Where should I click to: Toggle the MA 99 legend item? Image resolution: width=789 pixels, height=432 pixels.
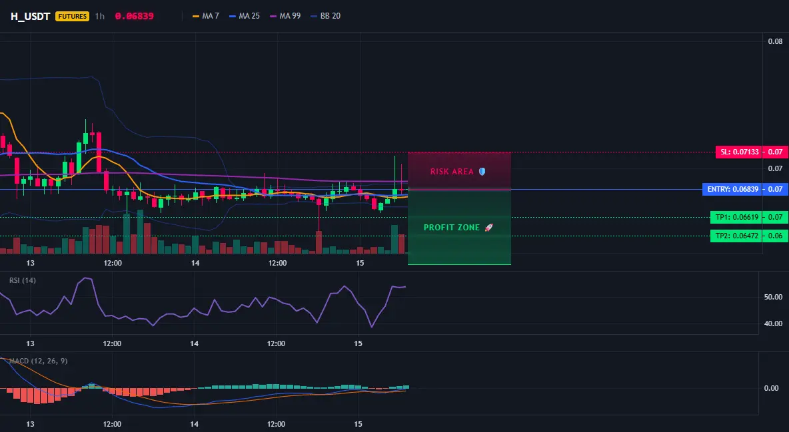(x=285, y=16)
